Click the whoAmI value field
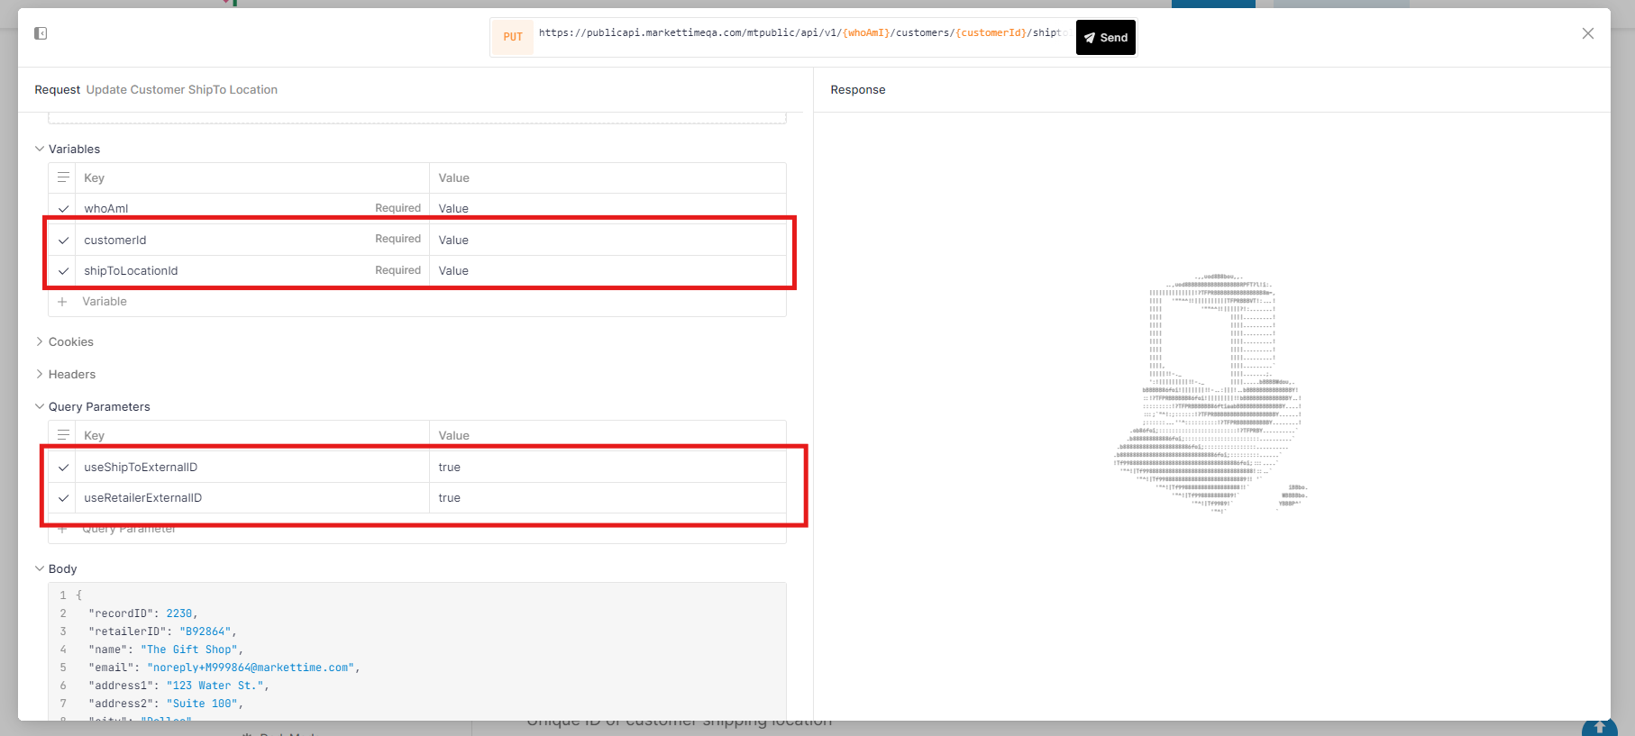 (607, 209)
